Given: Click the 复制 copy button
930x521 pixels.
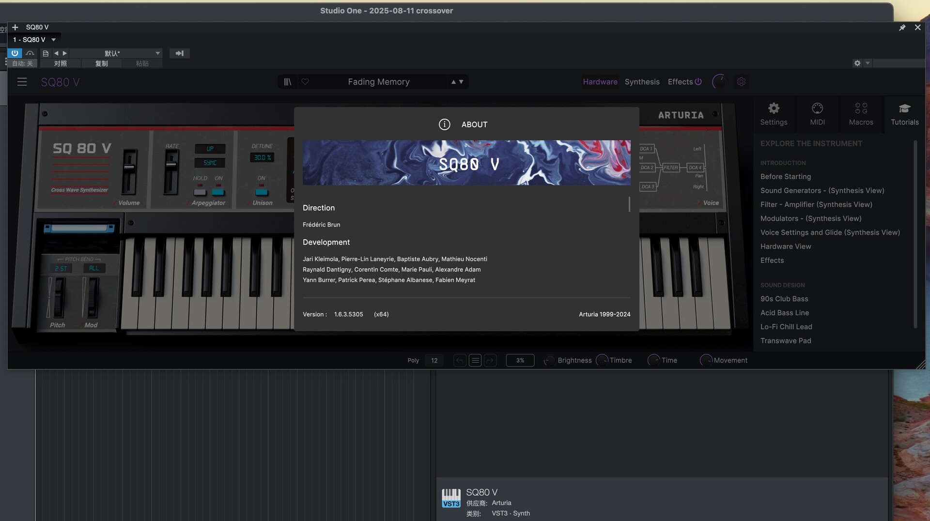Looking at the screenshot, I should coord(101,63).
